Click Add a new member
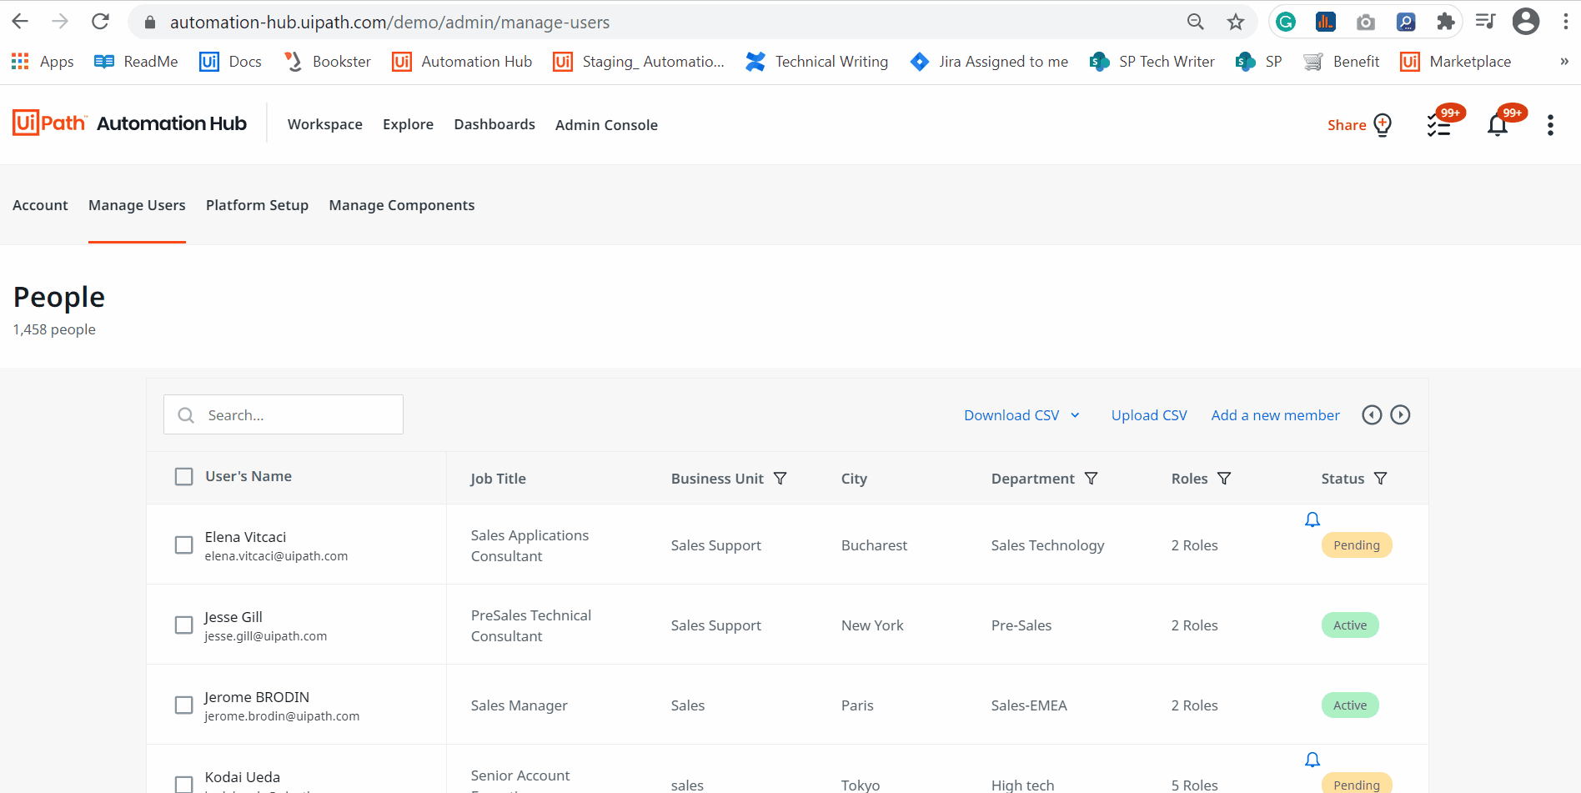This screenshot has height=793, width=1581. pyautogui.click(x=1275, y=415)
